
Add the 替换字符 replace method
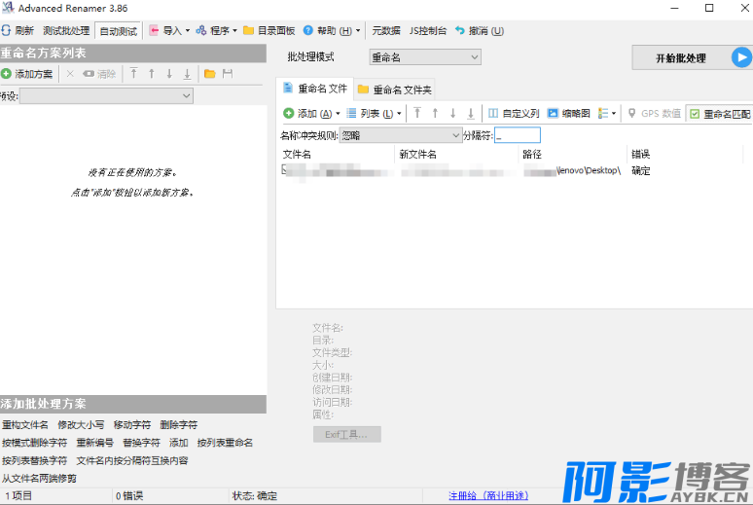click(x=141, y=442)
